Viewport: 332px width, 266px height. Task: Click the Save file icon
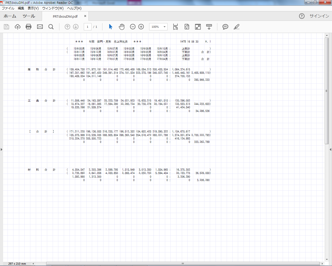pyautogui.click(x=6, y=27)
